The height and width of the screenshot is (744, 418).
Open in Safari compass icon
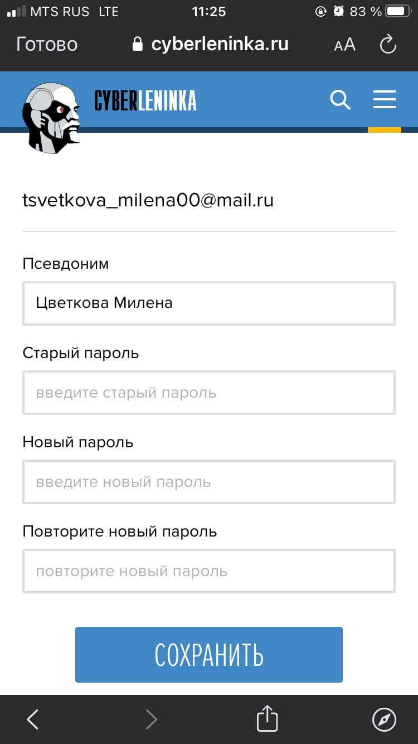(384, 719)
